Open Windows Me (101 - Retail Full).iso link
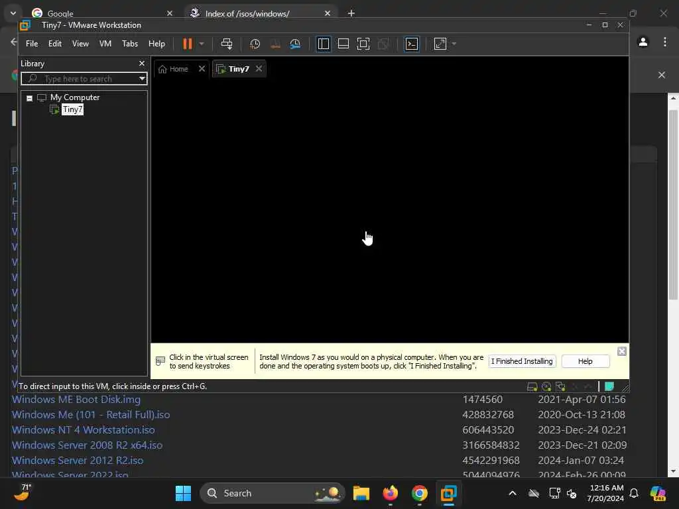The height and width of the screenshot is (509, 679). pyautogui.click(x=91, y=415)
